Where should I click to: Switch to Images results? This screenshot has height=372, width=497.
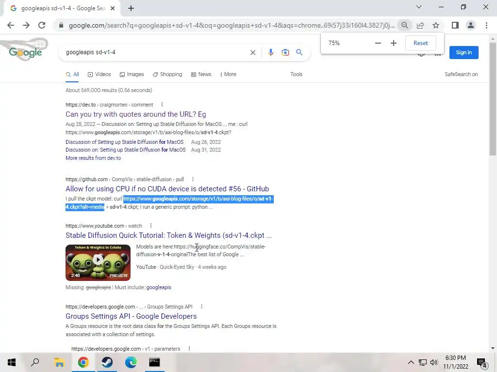tap(132, 74)
